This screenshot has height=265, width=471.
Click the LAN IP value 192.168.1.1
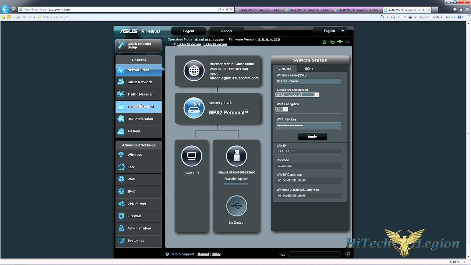point(286,152)
